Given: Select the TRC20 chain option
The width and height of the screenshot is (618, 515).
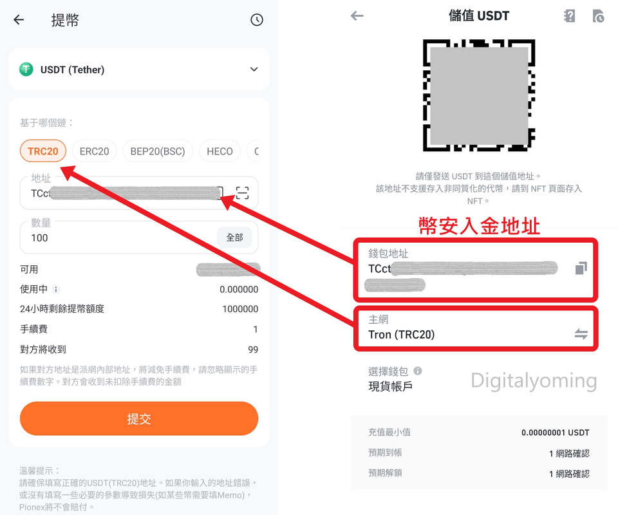Looking at the screenshot, I should click(x=43, y=151).
